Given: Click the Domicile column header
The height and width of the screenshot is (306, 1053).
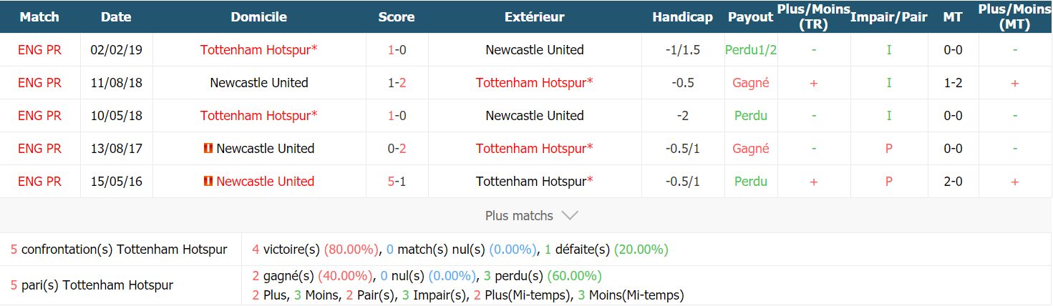Looking at the screenshot, I should 259,17.
